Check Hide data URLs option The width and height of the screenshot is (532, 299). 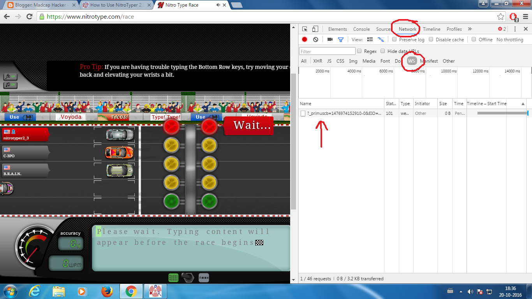pyautogui.click(x=383, y=51)
